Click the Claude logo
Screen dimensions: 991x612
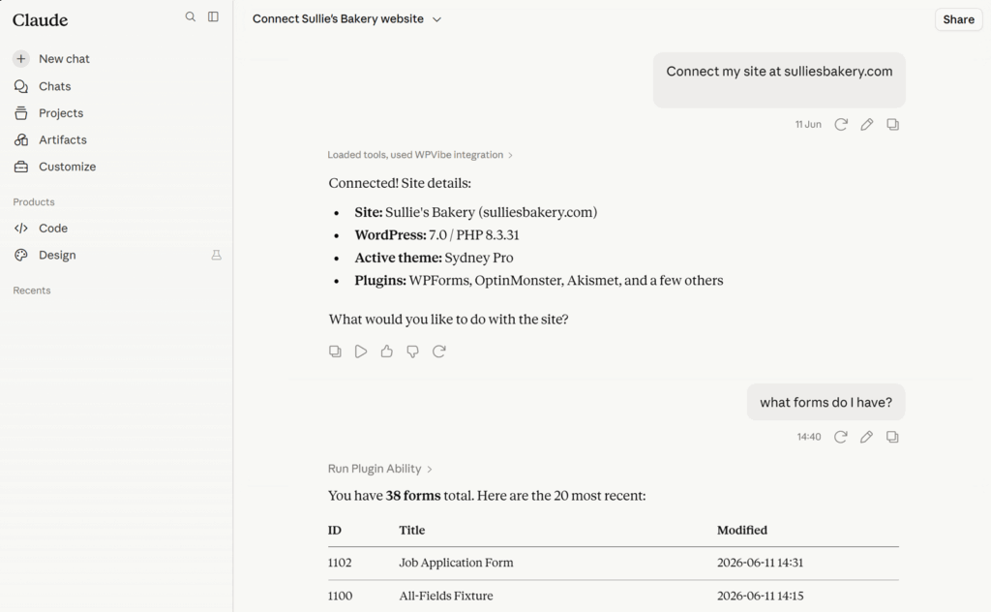(x=40, y=20)
